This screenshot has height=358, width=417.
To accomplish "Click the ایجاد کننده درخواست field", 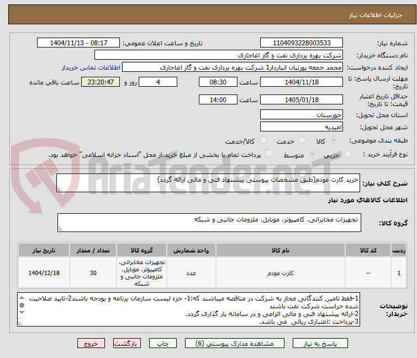I will point(233,67).
